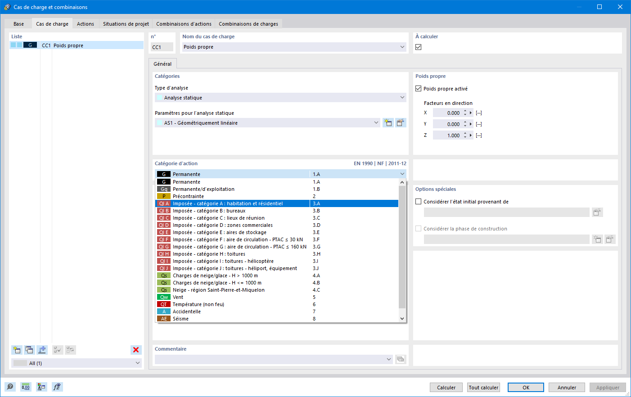631x397 pixels.
Task: Select 'Imposée - catégorie E : aires de stockage'
Action: point(277,232)
